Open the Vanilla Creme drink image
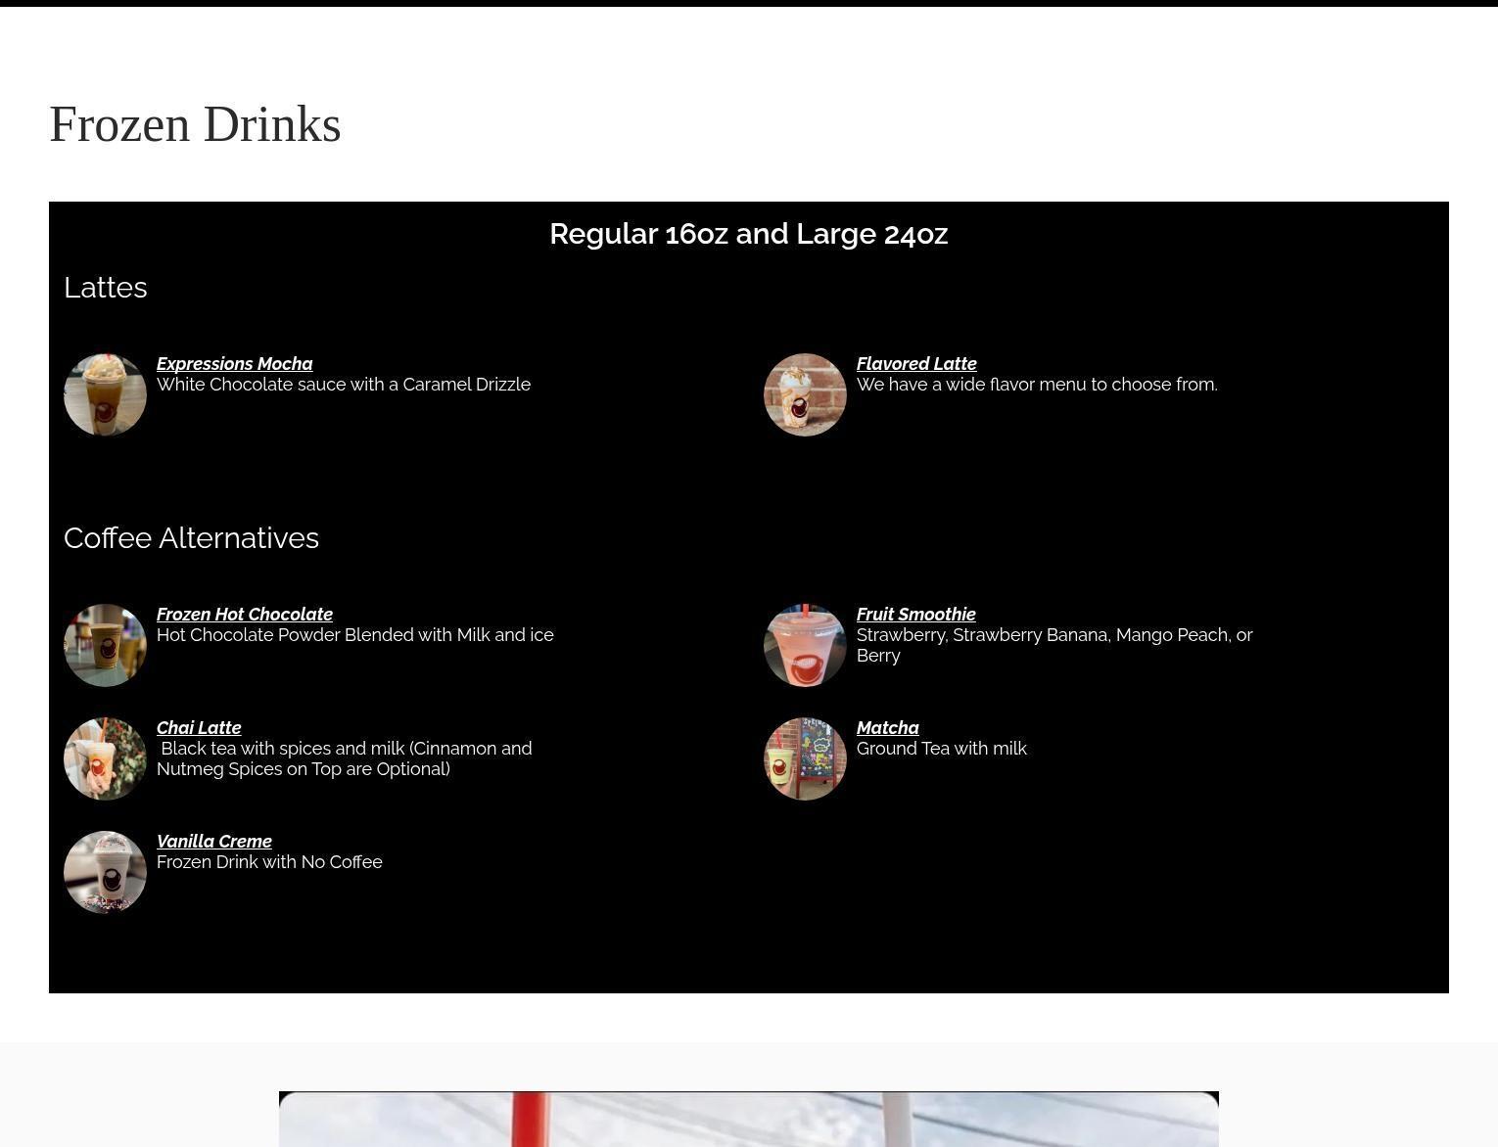 [105, 872]
